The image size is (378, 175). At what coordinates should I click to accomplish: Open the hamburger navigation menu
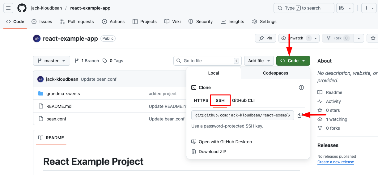click(x=8, y=8)
